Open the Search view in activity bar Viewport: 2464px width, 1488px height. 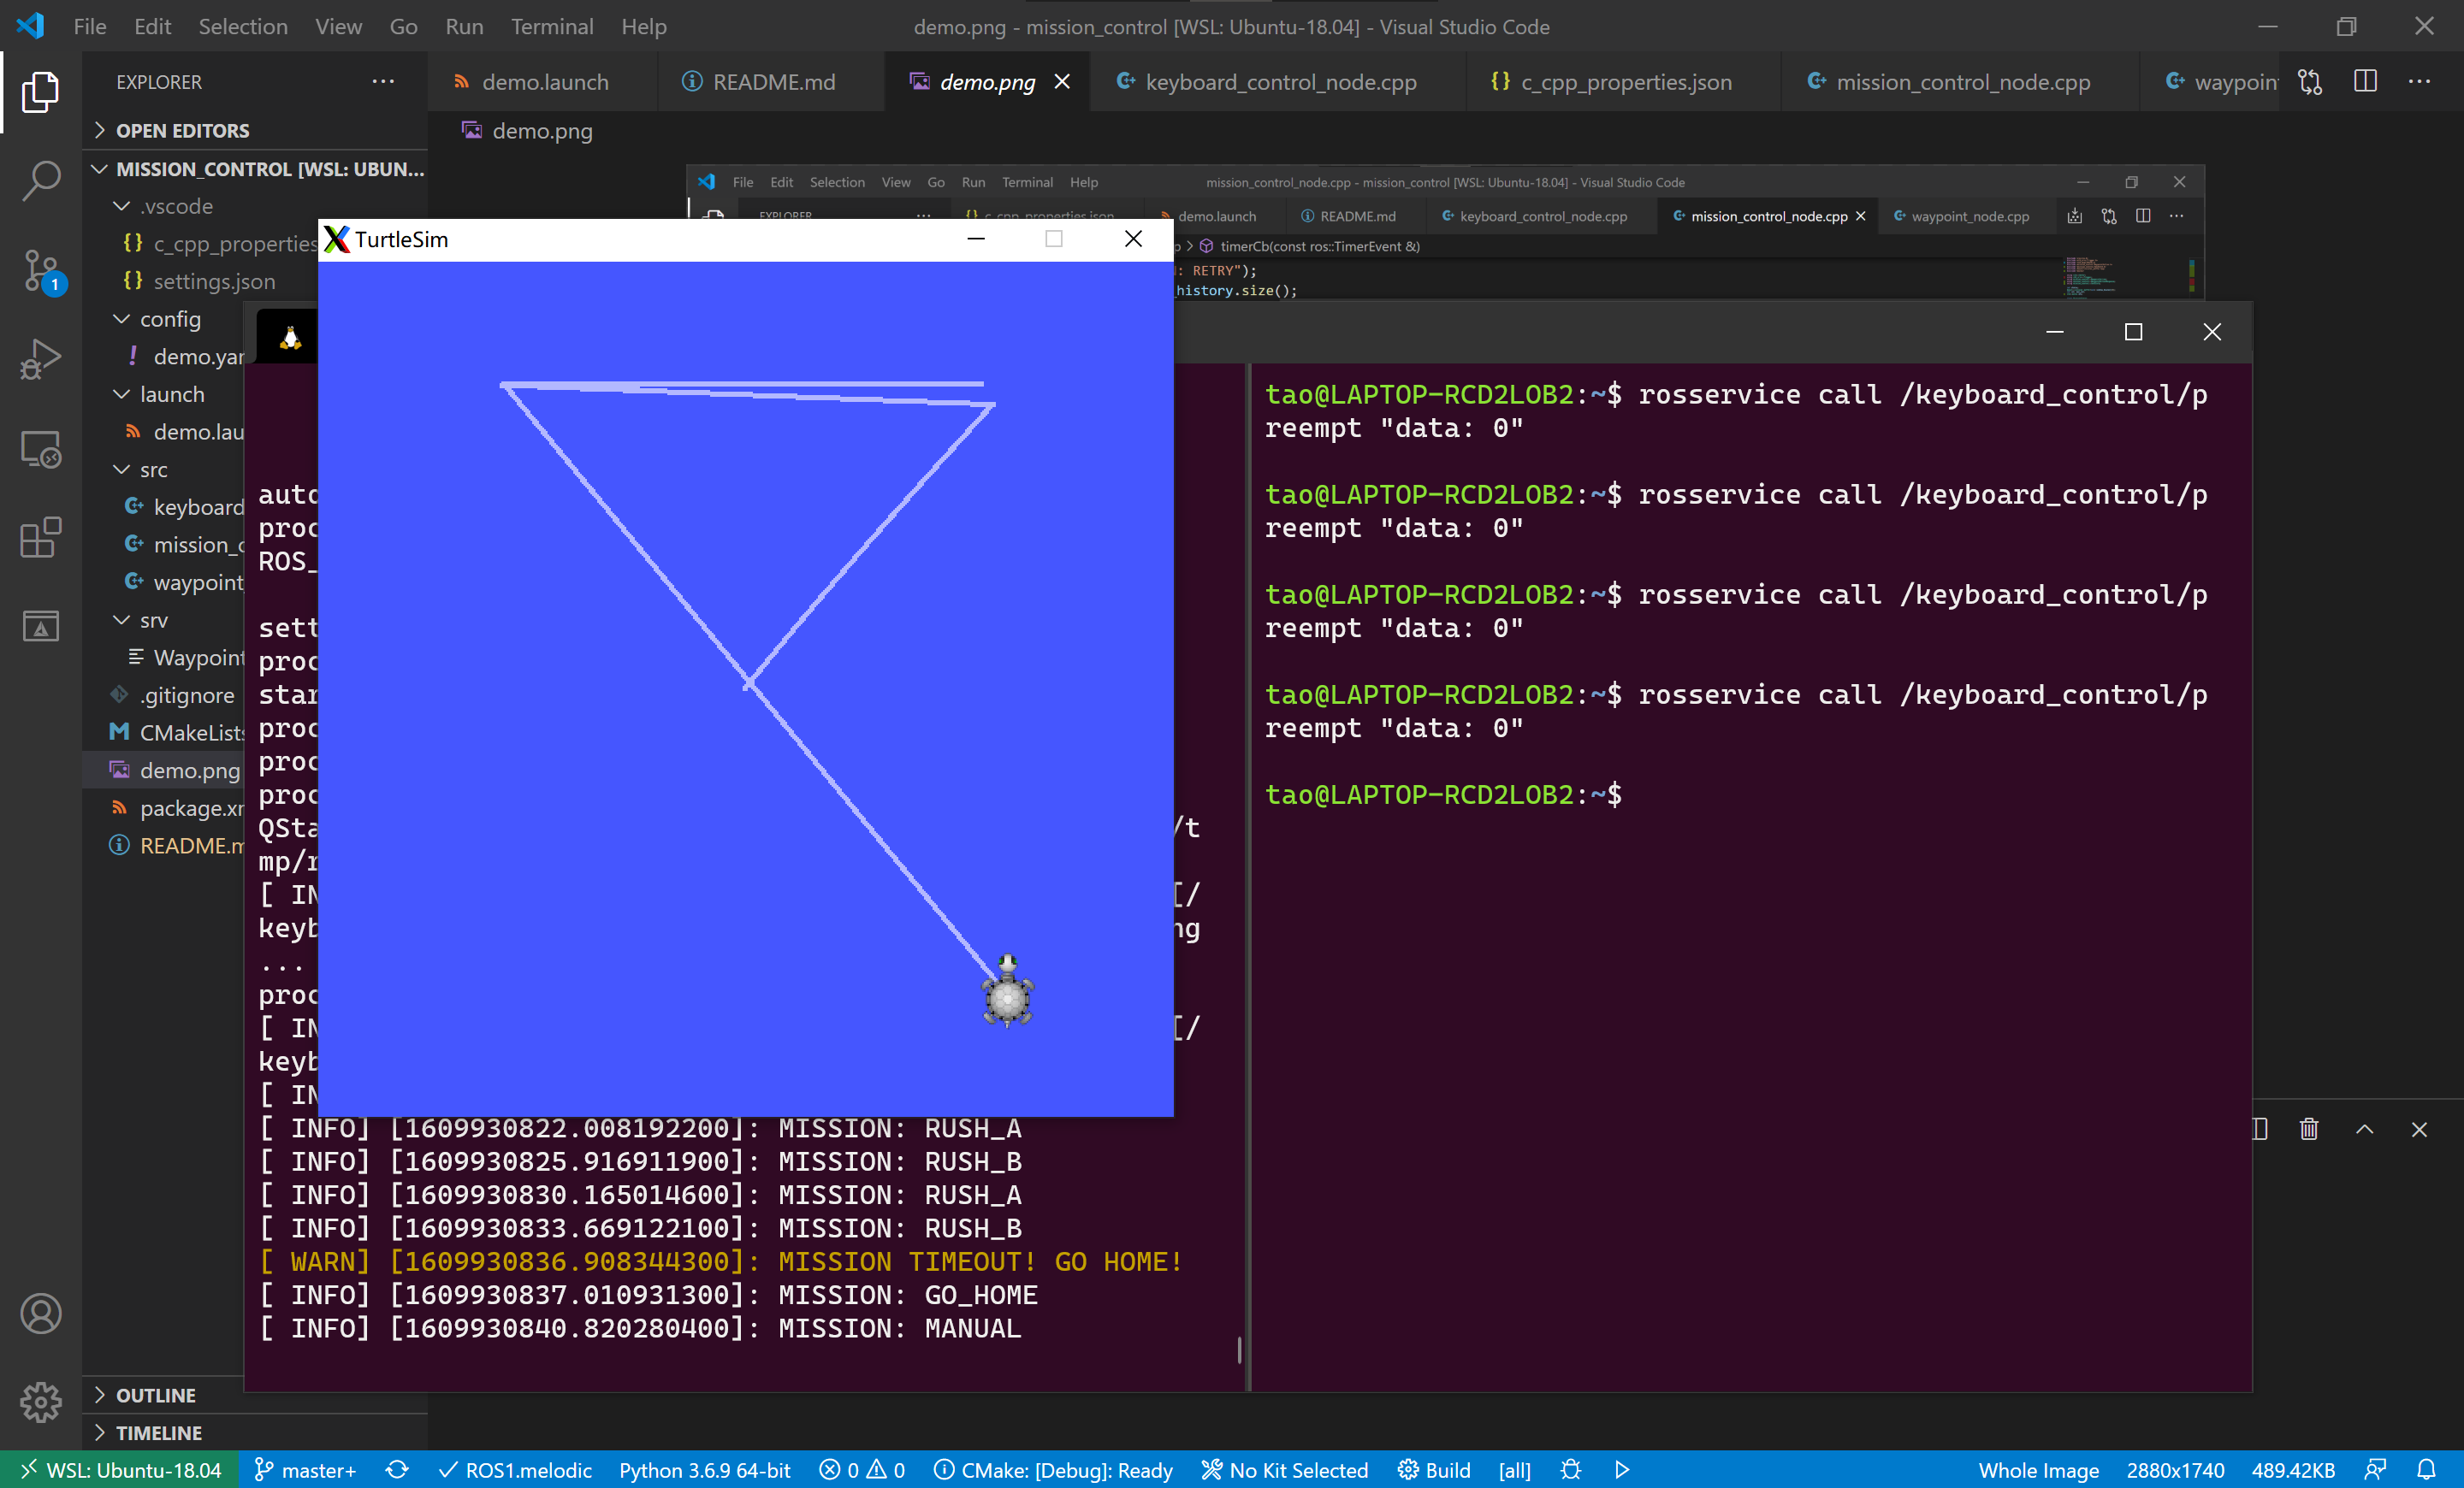[40, 180]
